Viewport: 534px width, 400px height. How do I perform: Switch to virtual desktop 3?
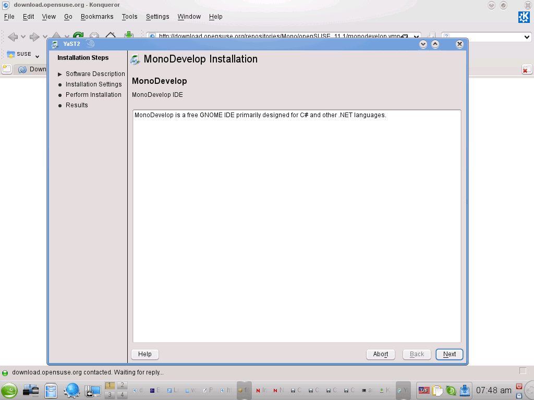(x=110, y=395)
